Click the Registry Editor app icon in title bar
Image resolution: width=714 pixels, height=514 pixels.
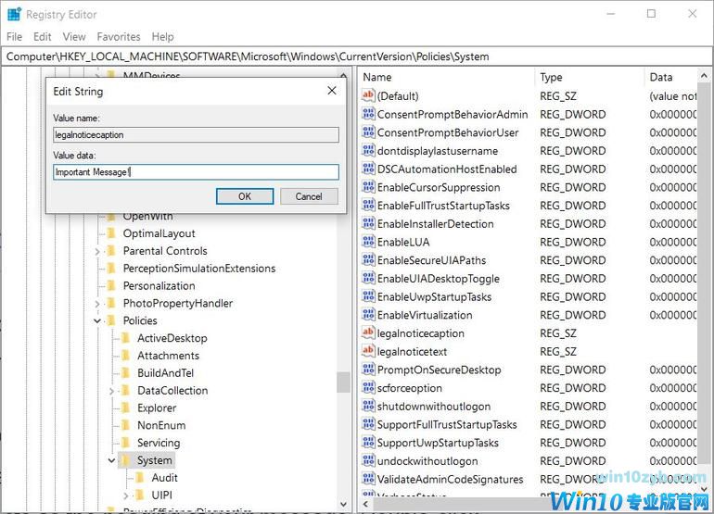tap(14, 14)
